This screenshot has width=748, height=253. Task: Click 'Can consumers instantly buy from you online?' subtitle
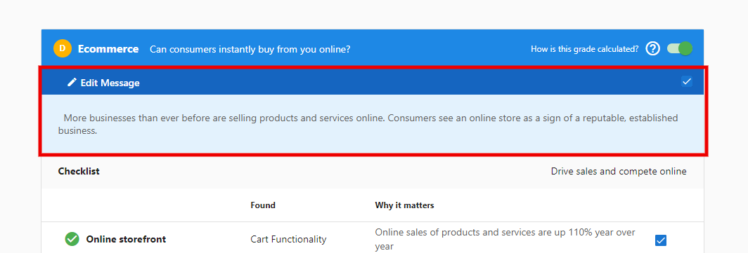point(250,49)
